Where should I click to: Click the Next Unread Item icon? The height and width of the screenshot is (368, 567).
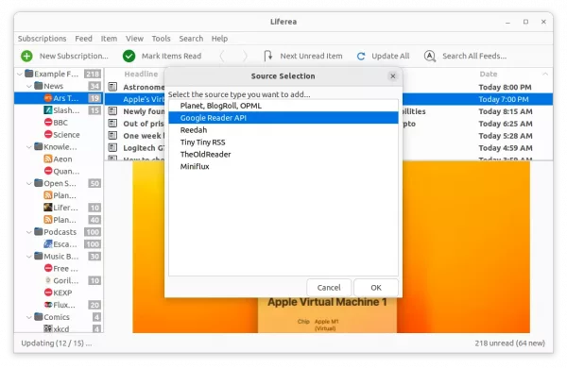click(267, 56)
